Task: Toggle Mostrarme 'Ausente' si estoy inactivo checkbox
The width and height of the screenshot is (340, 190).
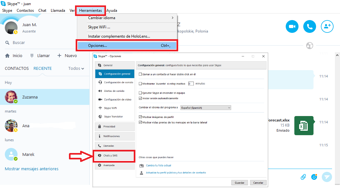Action: point(140,84)
